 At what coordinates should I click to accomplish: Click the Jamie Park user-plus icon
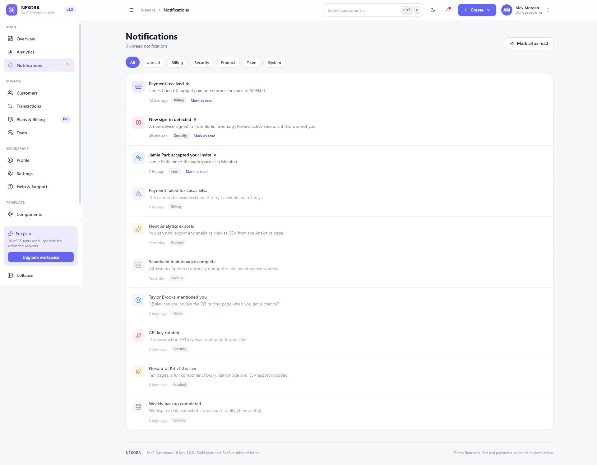(138, 158)
